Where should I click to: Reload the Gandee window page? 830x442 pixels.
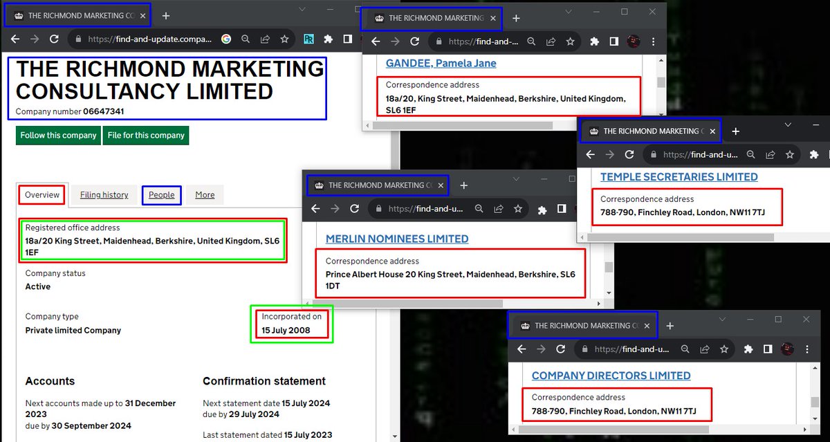pos(415,42)
